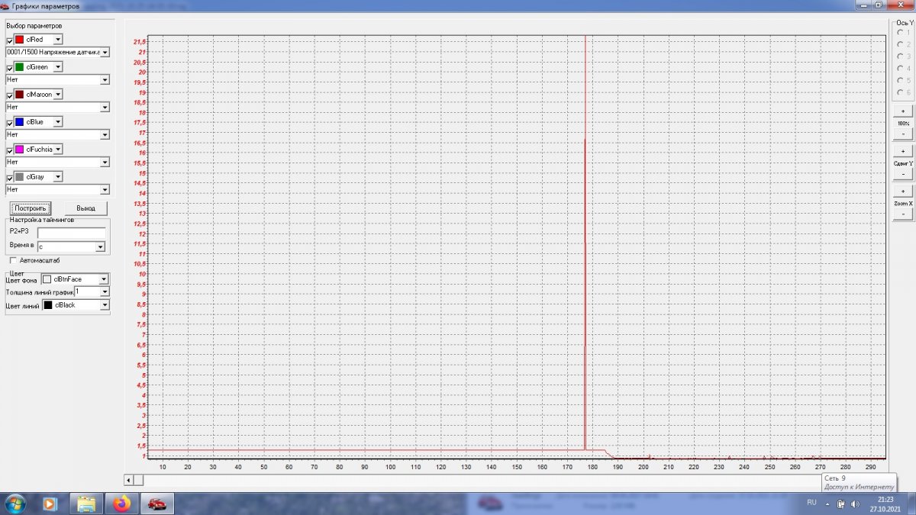Image resolution: width=916 pixels, height=515 pixels.
Task: Select Ось Y radio button 1
Action: pyautogui.click(x=900, y=32)
